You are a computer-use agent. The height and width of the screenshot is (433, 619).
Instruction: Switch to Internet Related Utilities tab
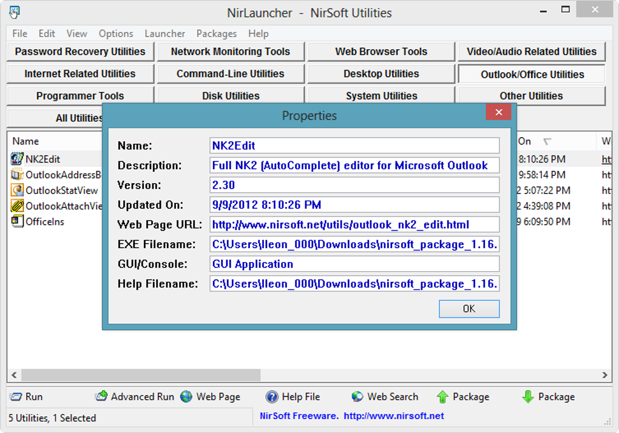80,74
